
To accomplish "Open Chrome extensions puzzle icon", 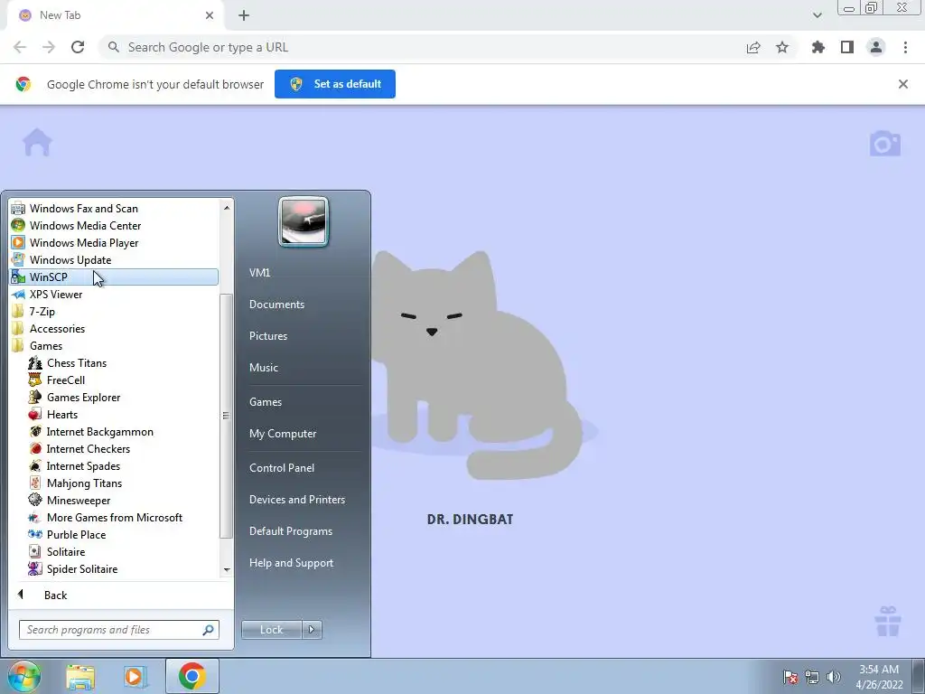I will 818,47.
